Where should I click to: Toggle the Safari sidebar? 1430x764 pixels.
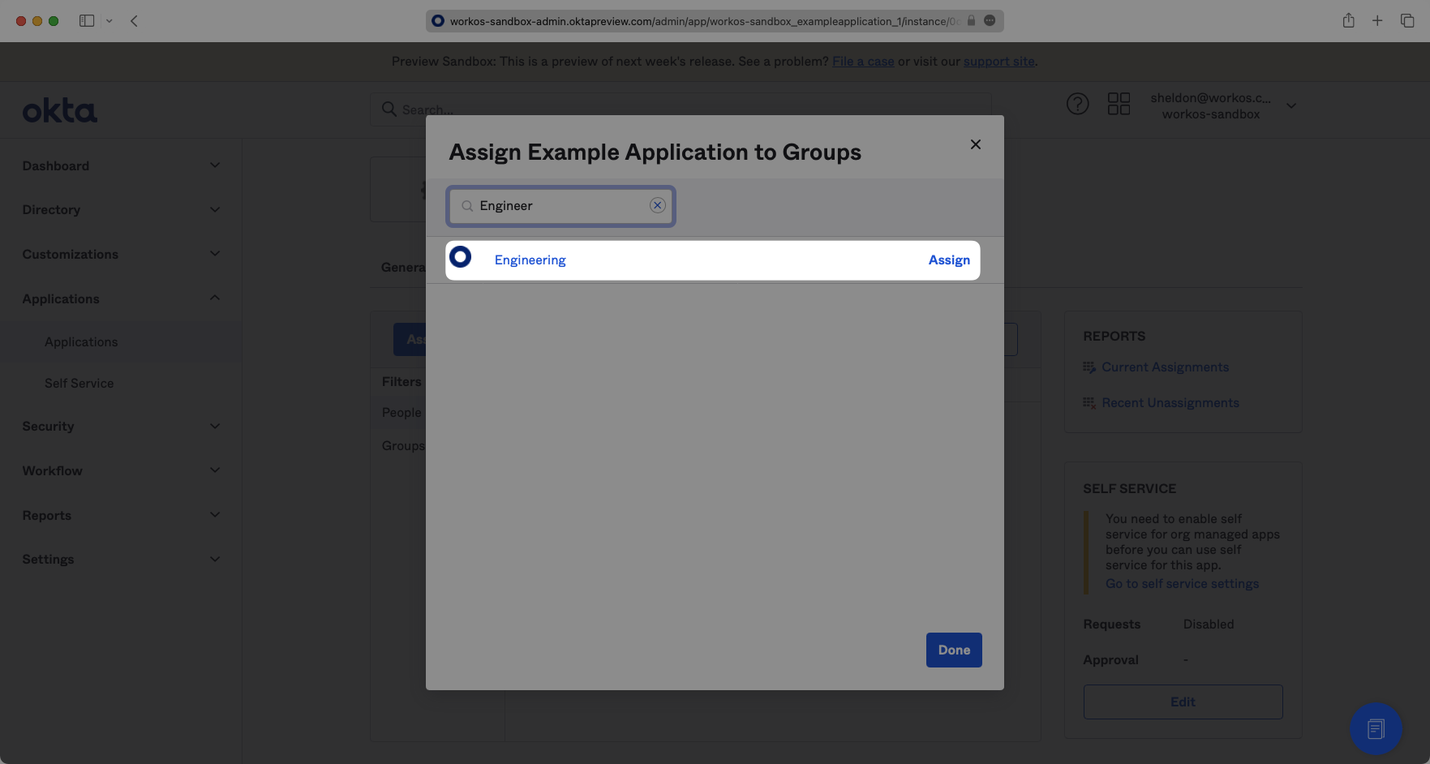tap(87, 21)
